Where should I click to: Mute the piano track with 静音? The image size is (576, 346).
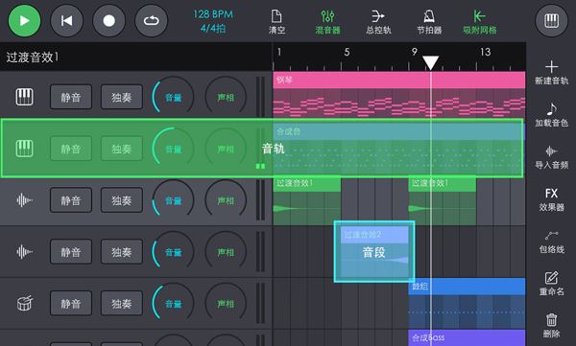click(x=71, y=97)
